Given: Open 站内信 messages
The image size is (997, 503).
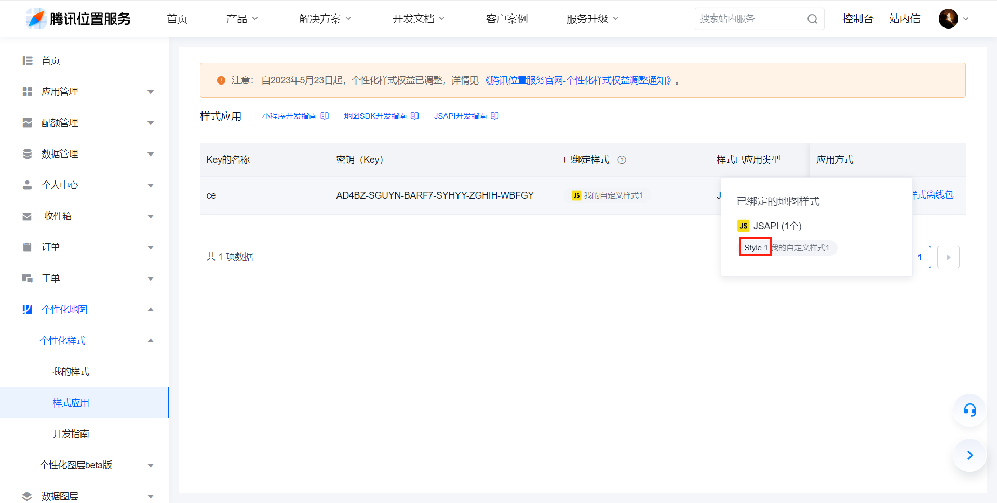Looking at the screenshot, I should [905, 19].
